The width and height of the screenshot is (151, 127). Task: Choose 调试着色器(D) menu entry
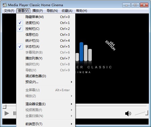click(x=46, y=76)
